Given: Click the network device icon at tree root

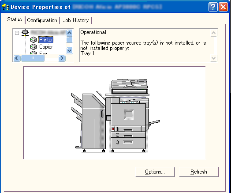Looking at the screenshot, I should (25, 33).
